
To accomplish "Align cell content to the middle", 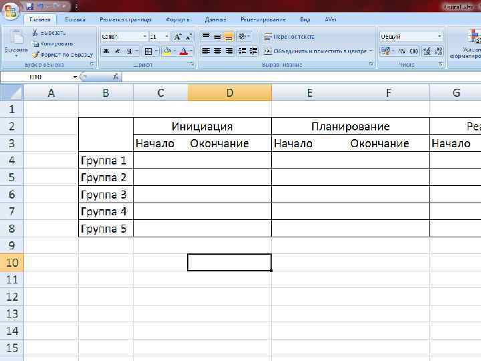I will tap(218, 37).
